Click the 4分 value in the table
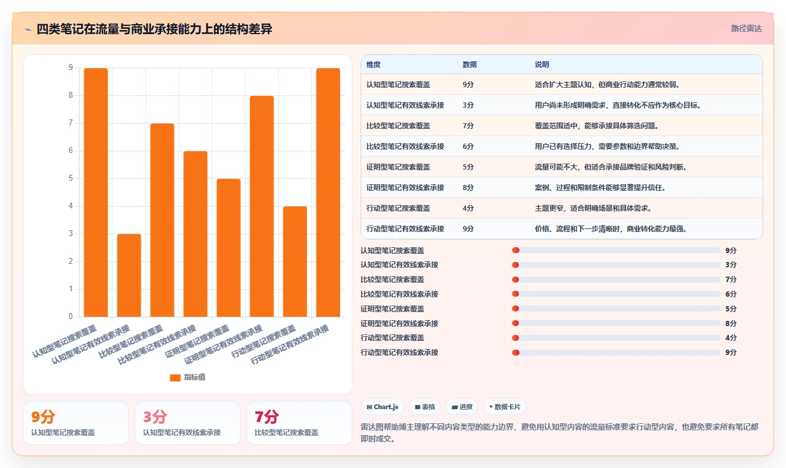 tap(468, 208)
